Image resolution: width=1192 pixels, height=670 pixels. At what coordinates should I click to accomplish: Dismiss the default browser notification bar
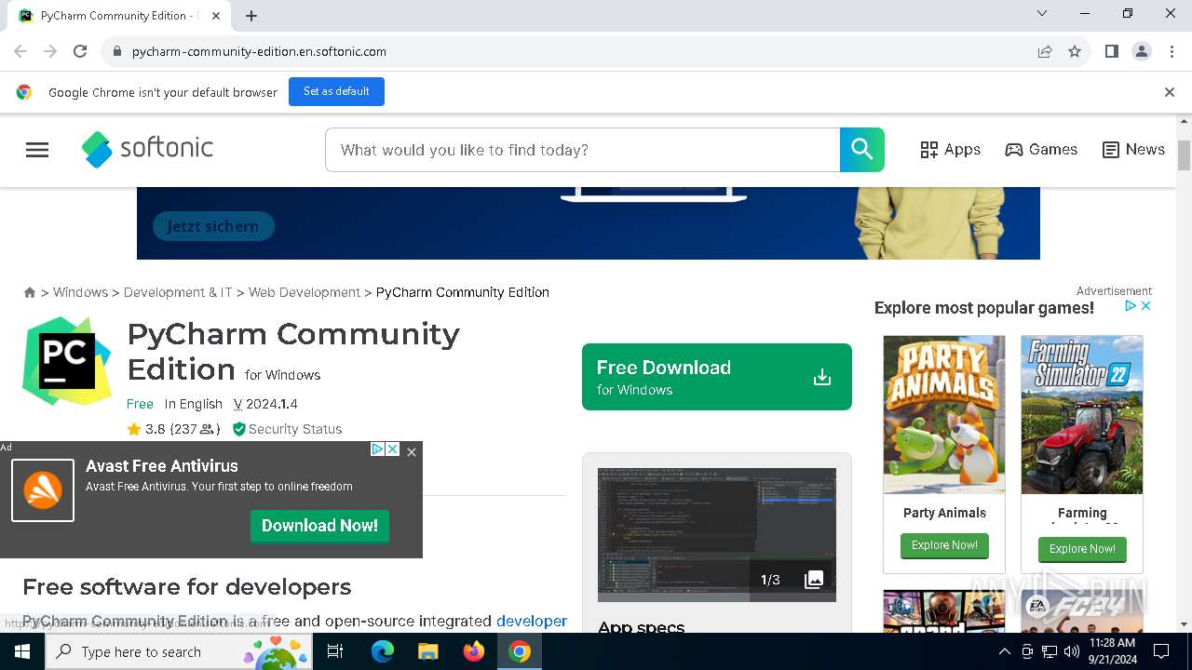point(1170,92)
